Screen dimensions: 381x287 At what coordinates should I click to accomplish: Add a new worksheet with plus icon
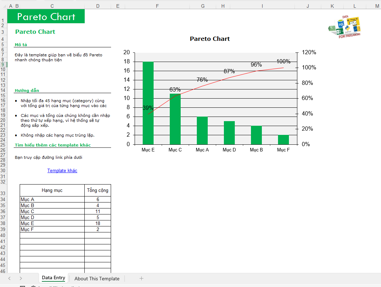point(141,278)
